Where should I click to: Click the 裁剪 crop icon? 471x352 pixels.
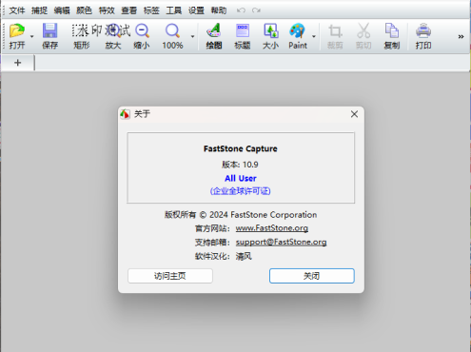[335, 36]
